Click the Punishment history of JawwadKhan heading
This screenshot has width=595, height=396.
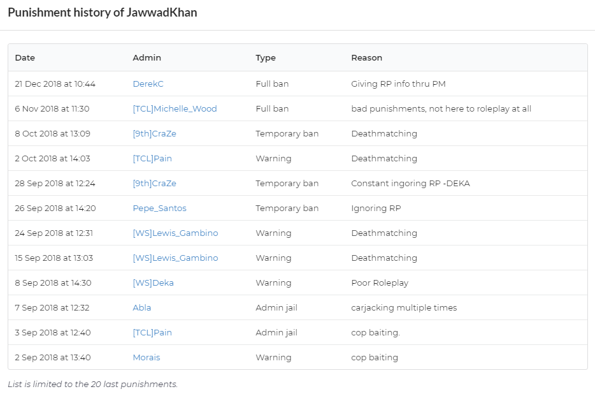103,13
